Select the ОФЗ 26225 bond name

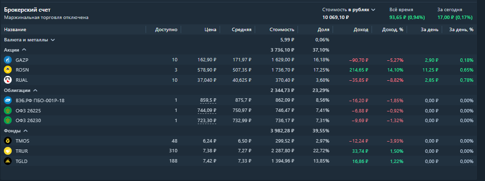pos(28,110)
